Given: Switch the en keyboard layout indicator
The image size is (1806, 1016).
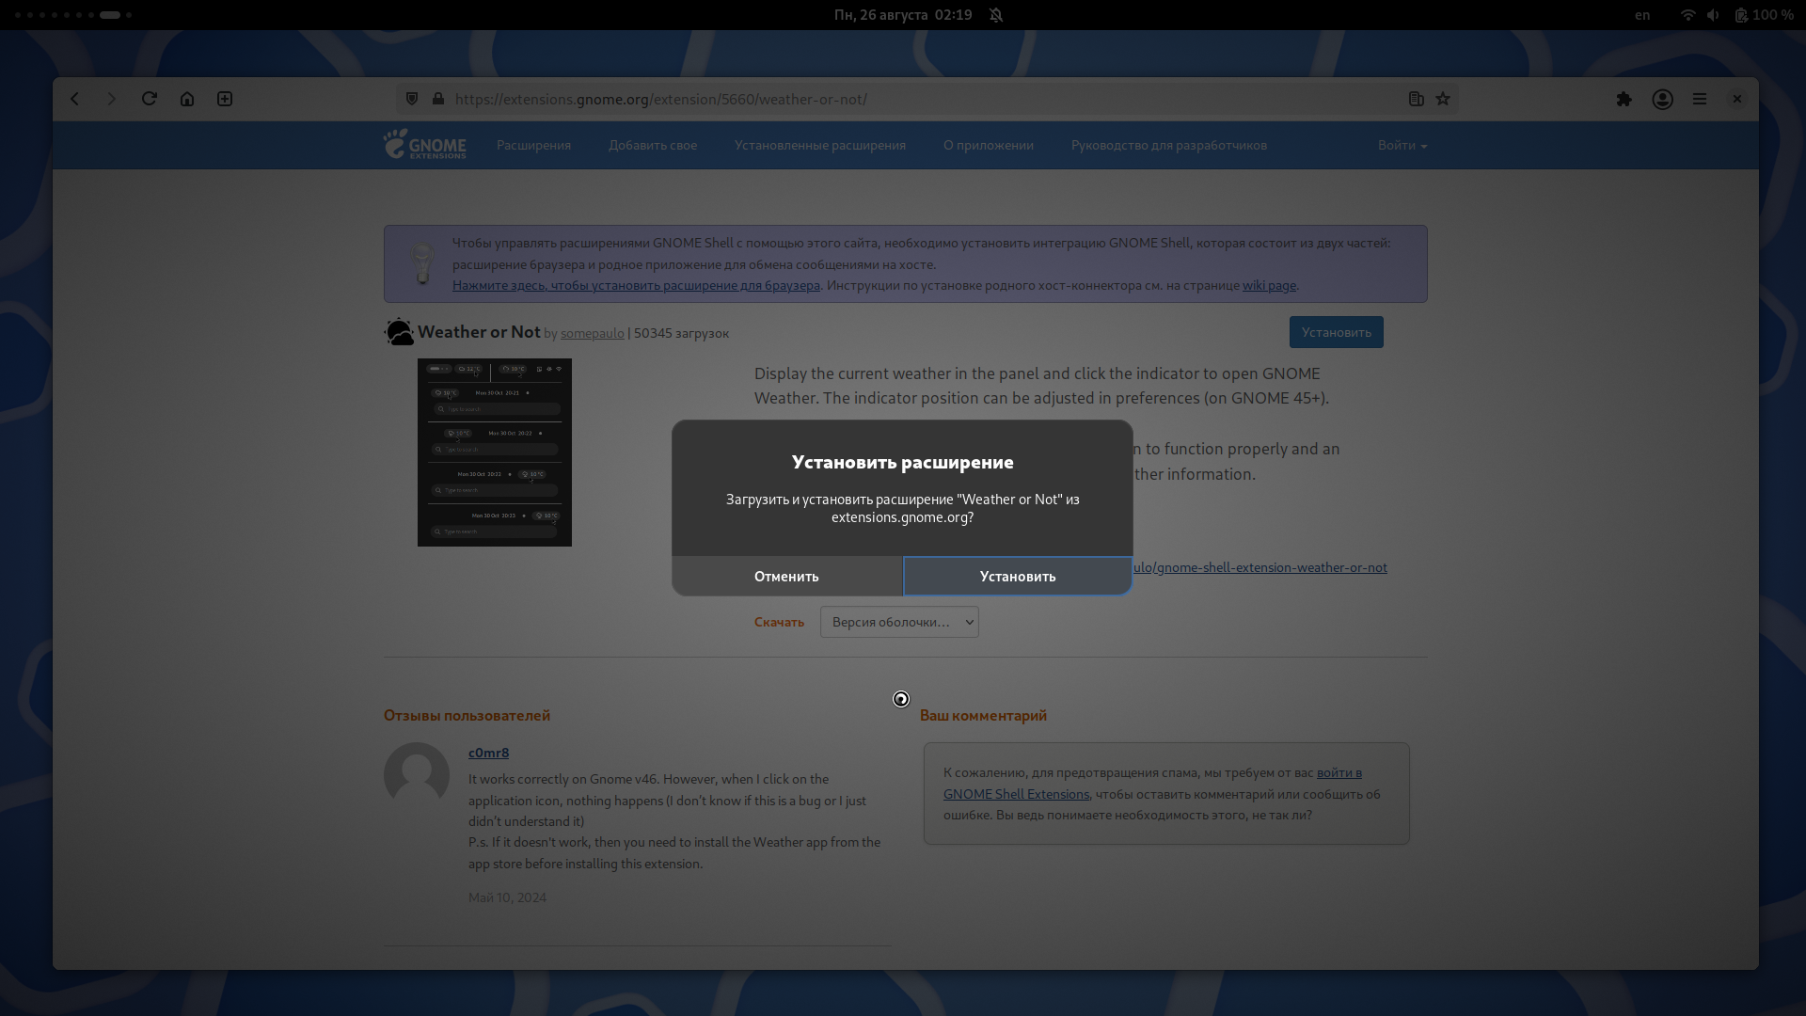Looking at the screenshot, I should 1642,15.
